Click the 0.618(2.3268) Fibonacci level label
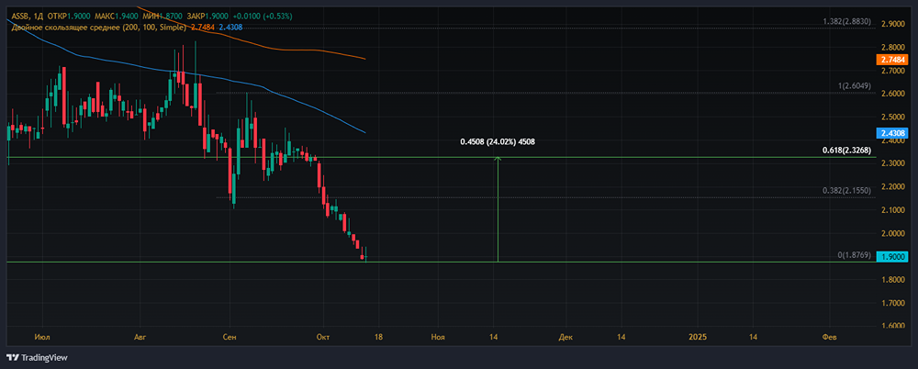This screenshot has height=369, width=918. coord(846,151)
